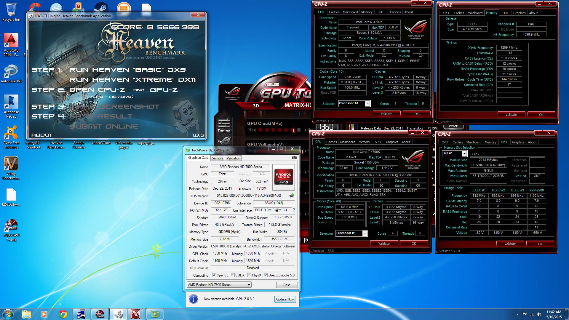Screen dimensions: 569x320
Task: Show hidden icons in the system tray
Action: coord(517,314)
